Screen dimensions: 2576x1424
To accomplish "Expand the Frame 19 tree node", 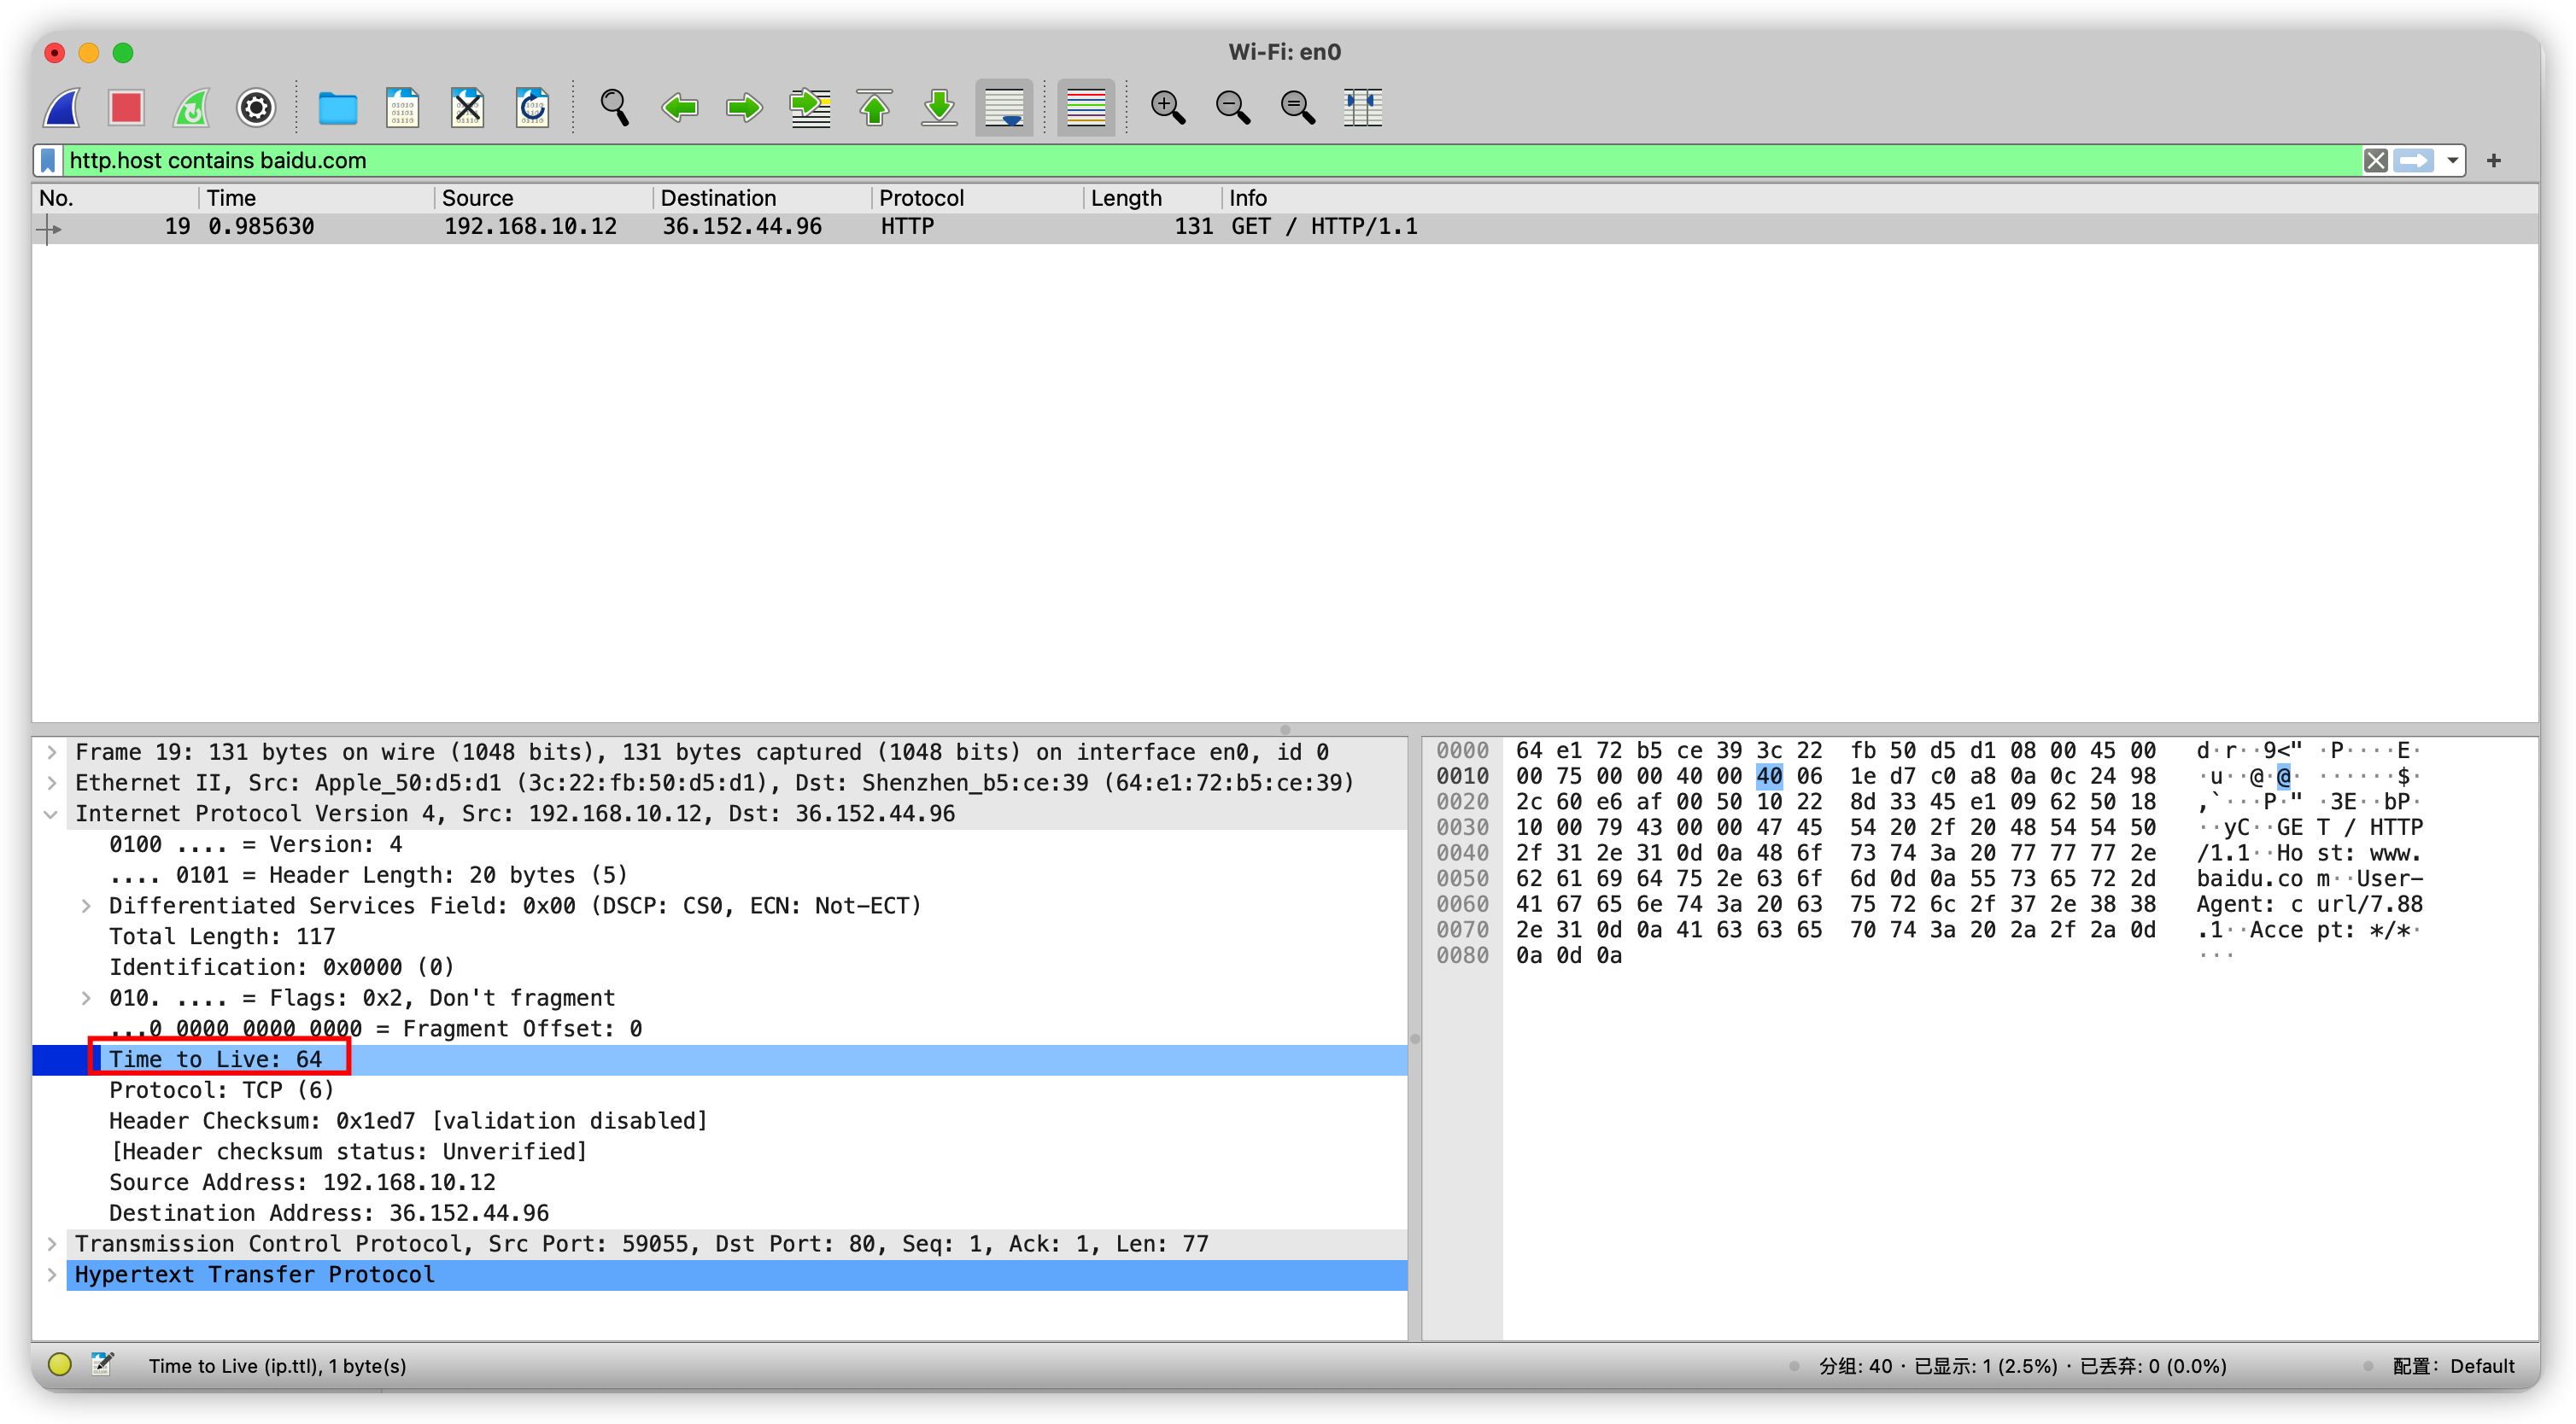I will click(x=52, y=752).
